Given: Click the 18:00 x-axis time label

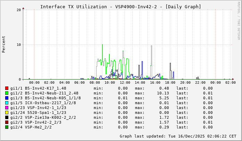Looking at the screenshot, I should (x=170, y=83).
